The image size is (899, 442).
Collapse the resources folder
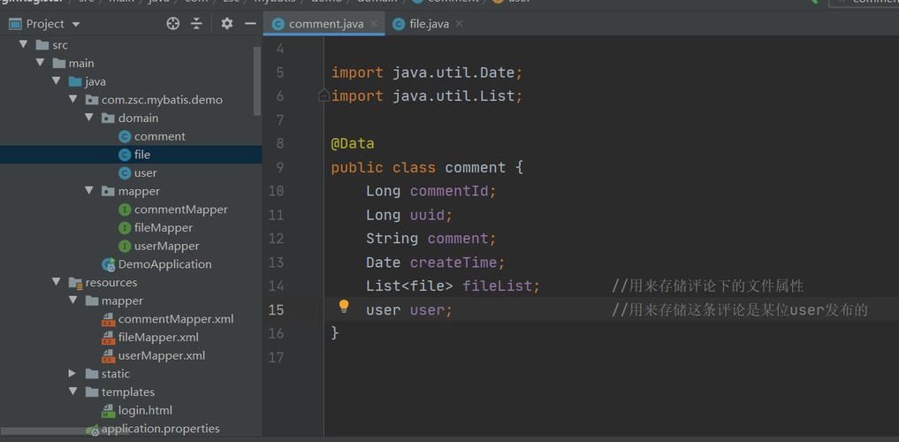57,283
